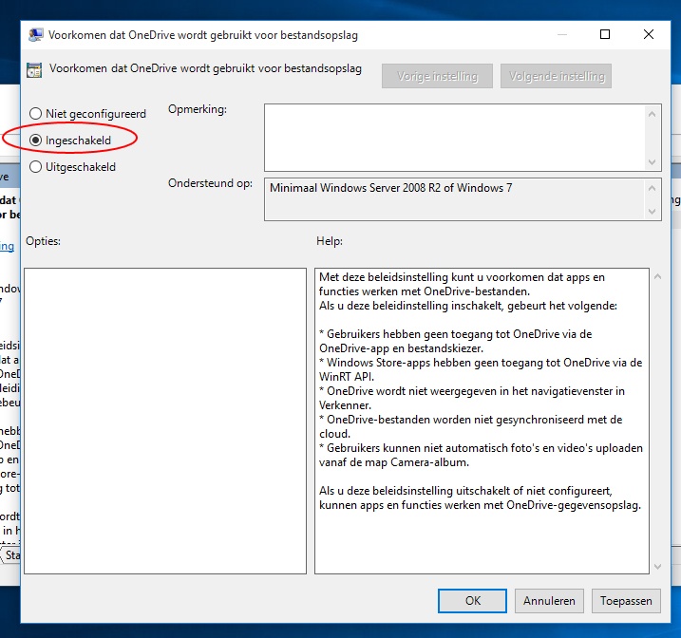Click the Annuleren button
Viewport: 681px width, 638px height.
(x=549, y=601)
